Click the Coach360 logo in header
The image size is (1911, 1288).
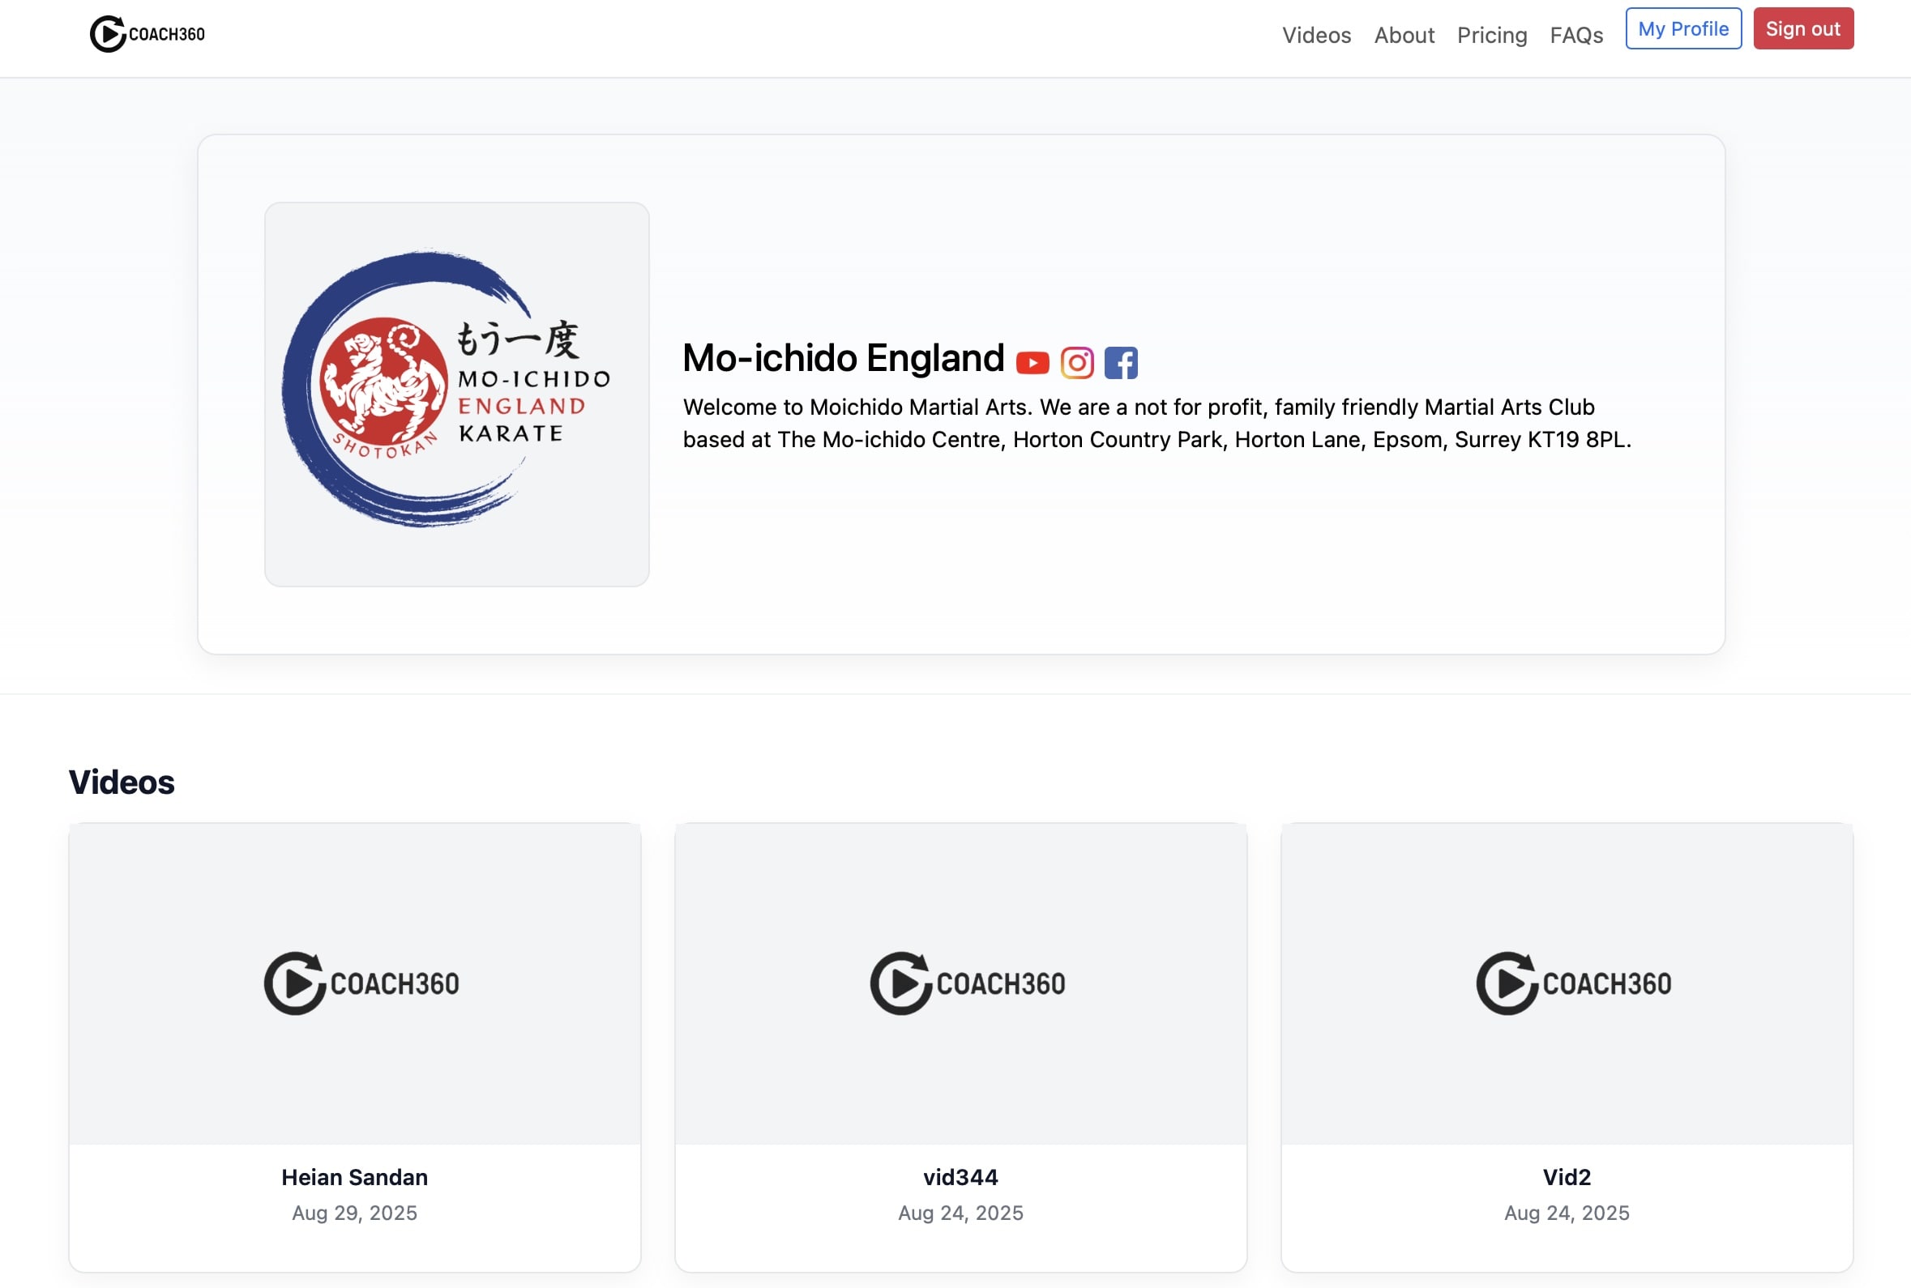coord(147,34)
